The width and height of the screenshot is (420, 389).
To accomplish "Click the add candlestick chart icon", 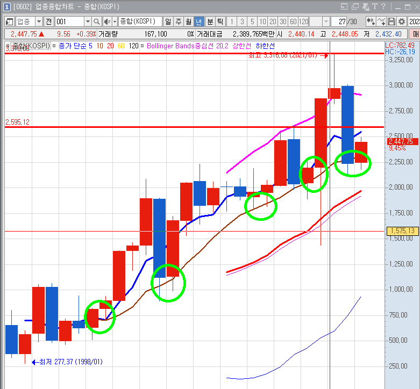I will point(371,21).
